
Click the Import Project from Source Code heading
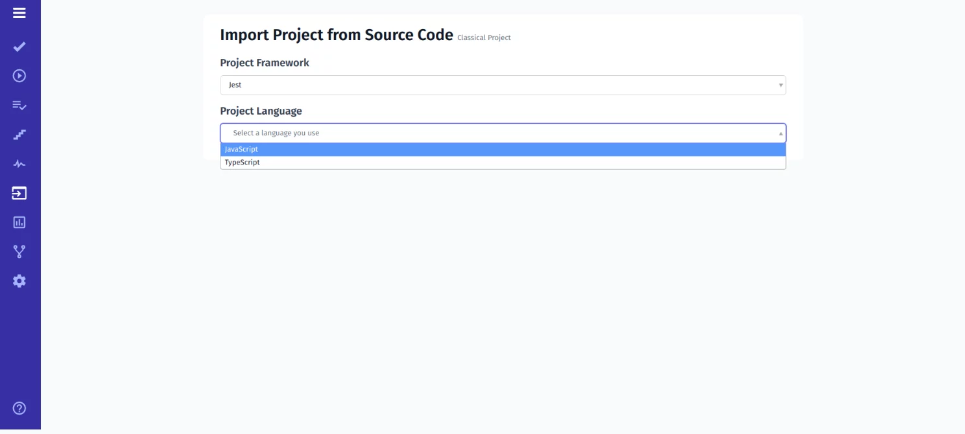(337, 35)
